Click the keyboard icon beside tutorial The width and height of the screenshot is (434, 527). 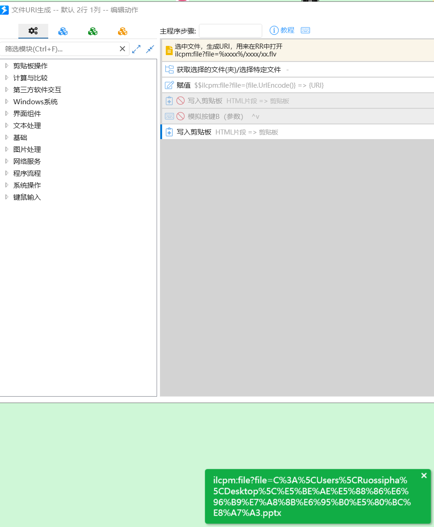point(305,30)
